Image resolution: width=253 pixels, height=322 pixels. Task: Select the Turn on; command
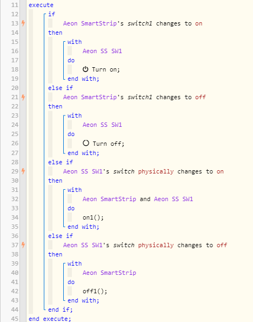click(x=106, y=69)
